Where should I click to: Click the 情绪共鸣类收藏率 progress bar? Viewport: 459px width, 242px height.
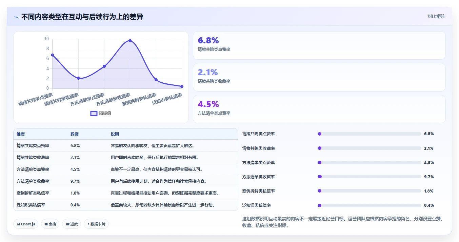click(x=369, y=148)
